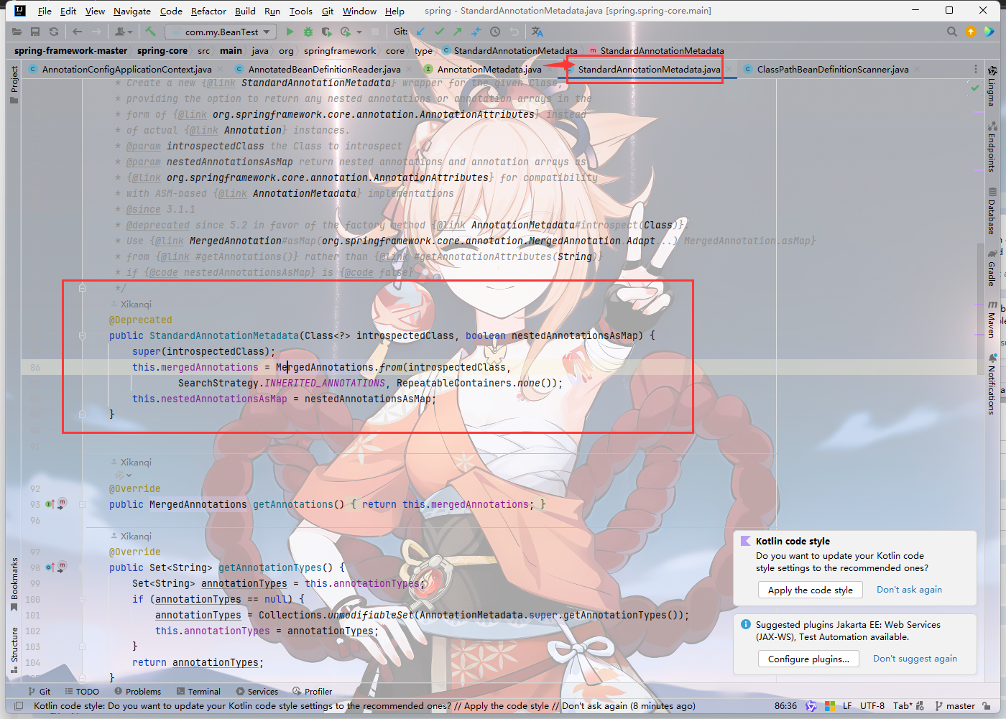Viewport: 1006px width, 719px height.
Task: Toggle the Project tool window
Action: [x=14, y=85]
